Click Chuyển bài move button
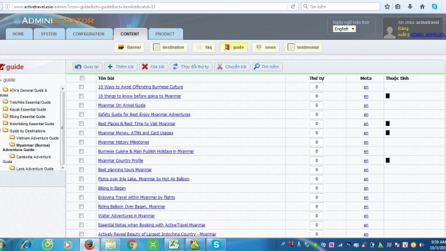446x251 pixels. click(x=232, y=67)
